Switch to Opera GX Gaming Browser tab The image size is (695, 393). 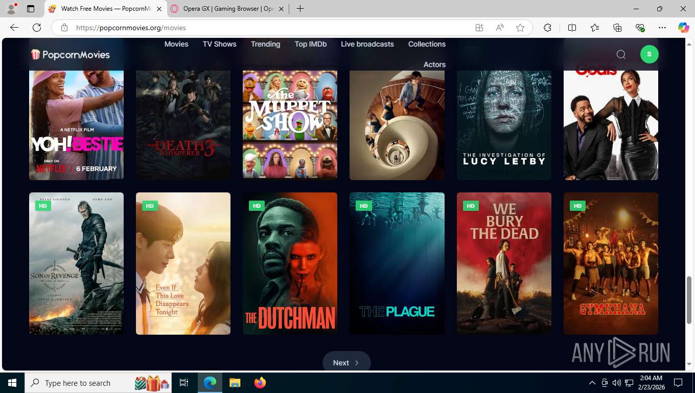click(x=228, y=9)
